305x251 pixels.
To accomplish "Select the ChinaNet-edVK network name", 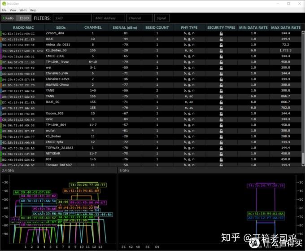I will click(57, 79).
